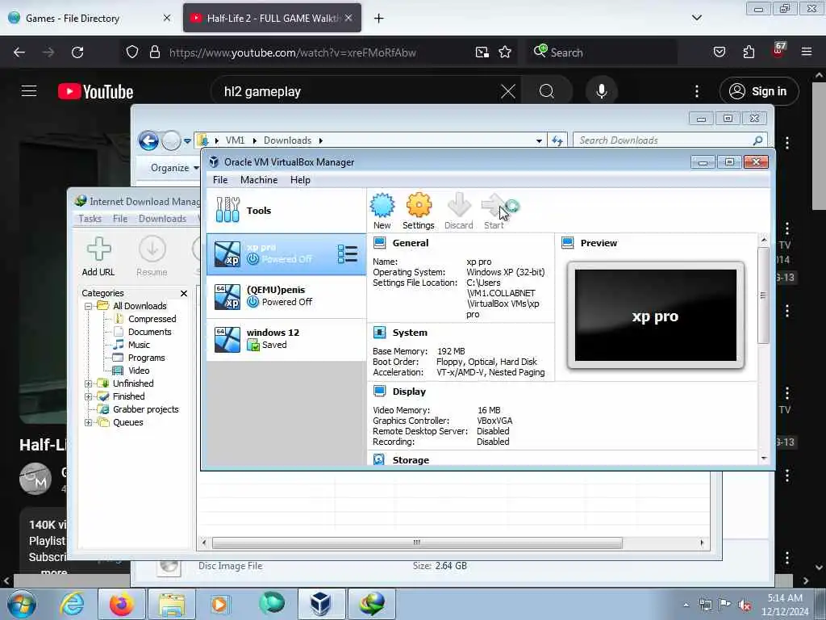Start the selected virtual machine
826x620 pixels.
pyautogui.click(x=494, y=211)
